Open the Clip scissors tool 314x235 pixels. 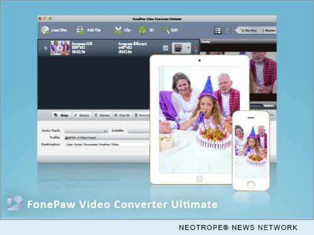(x=118, y=30)
